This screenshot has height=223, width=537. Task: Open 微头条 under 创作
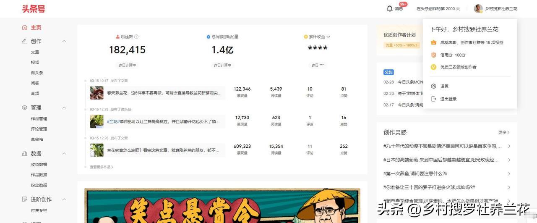(x=37, y=73)
